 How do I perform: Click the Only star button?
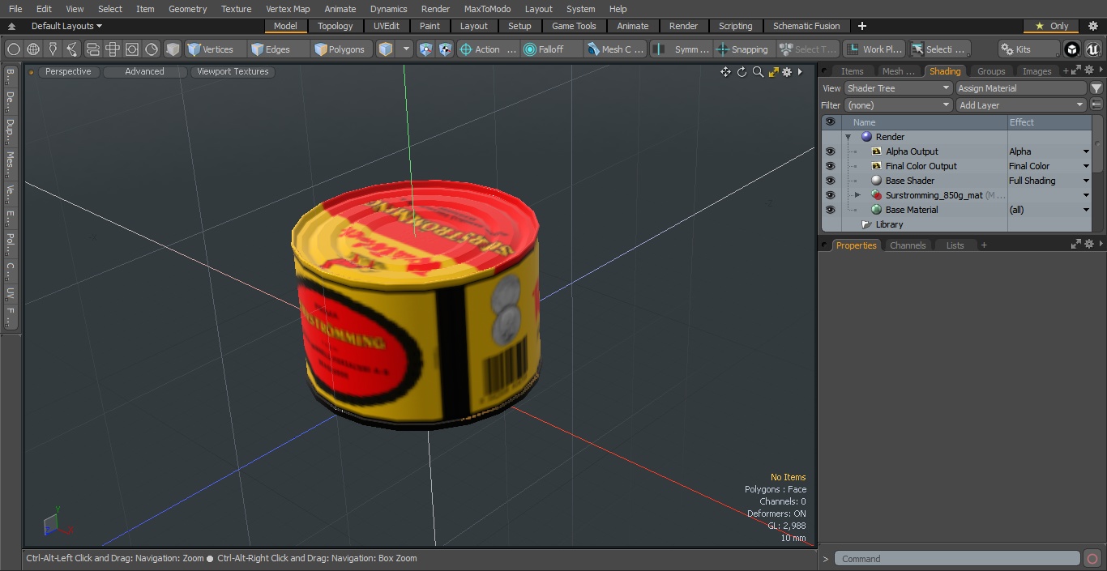pos(1051,26)
